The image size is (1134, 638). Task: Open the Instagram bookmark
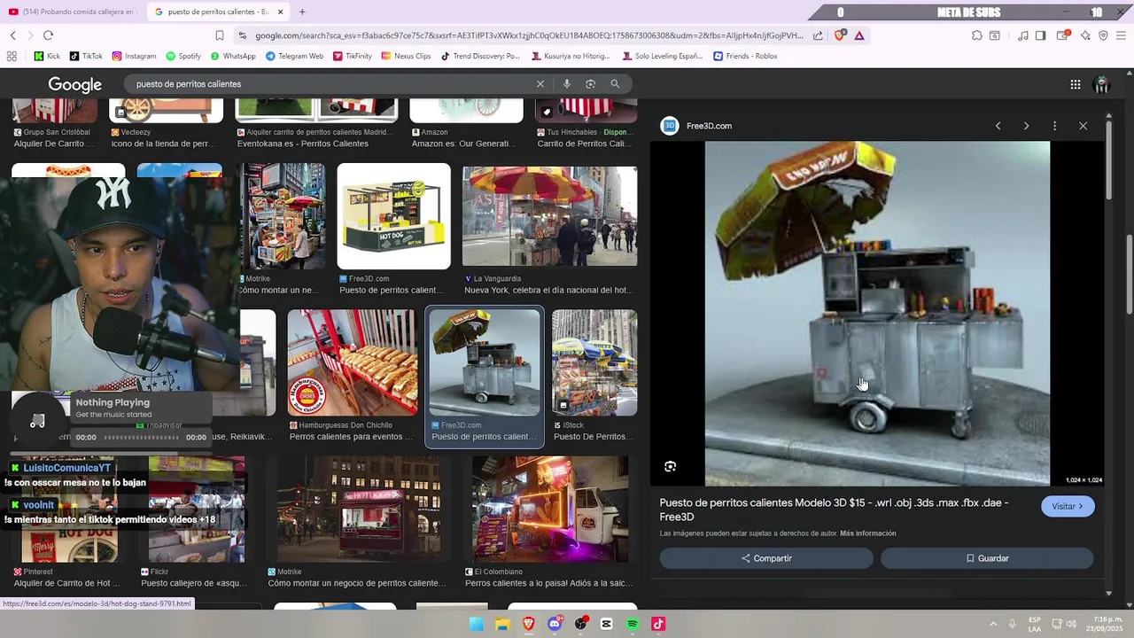tap(134, 56)
